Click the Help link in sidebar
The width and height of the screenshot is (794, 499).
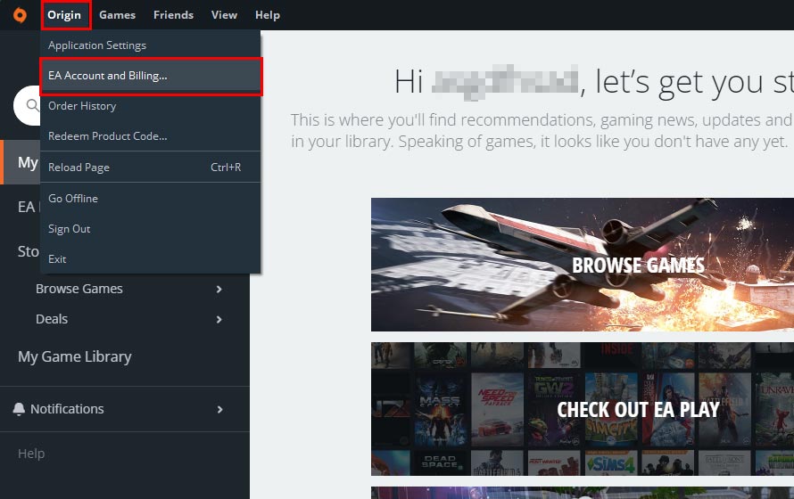pos(31,454)
